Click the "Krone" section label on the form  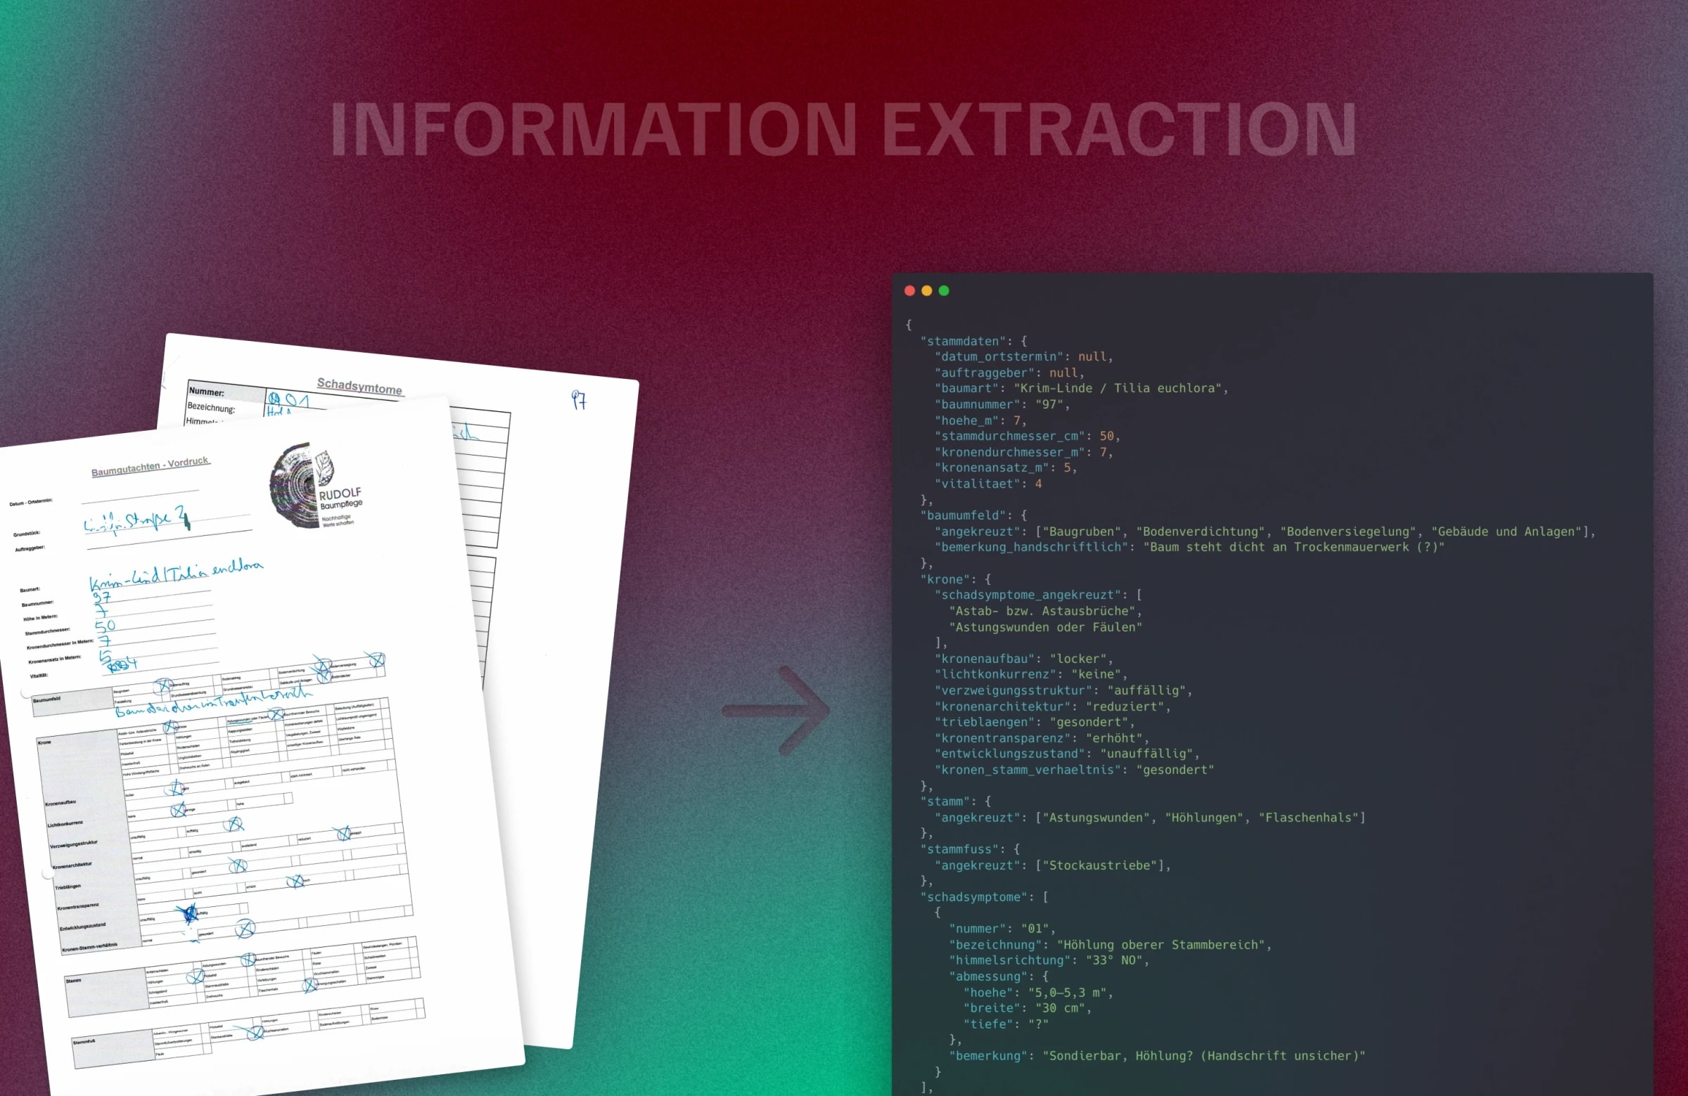click(45, 742)
